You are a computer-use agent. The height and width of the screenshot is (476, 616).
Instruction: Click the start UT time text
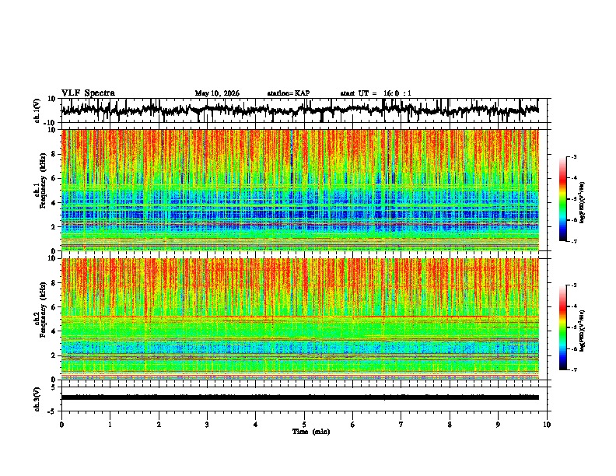coord(376,93)
